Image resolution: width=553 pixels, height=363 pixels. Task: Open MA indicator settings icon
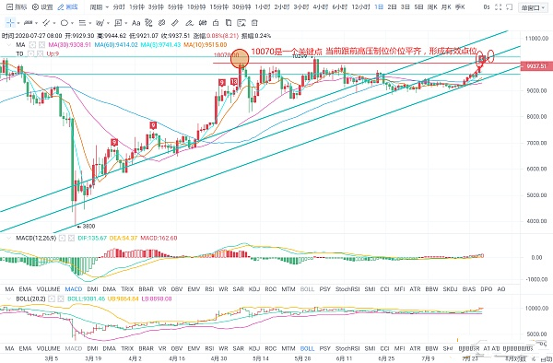(x=32, y=45)
